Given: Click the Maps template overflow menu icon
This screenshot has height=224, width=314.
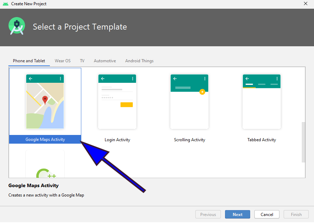Looking at the screenshot, I should pos(60,79).
